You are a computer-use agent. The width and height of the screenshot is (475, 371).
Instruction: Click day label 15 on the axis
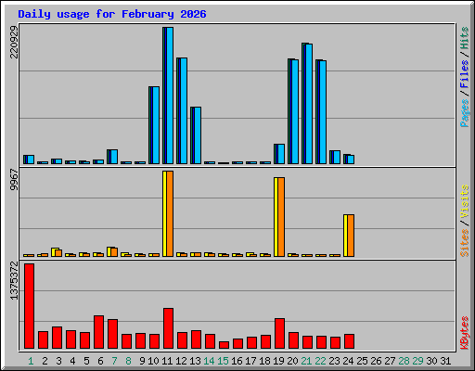223,361
